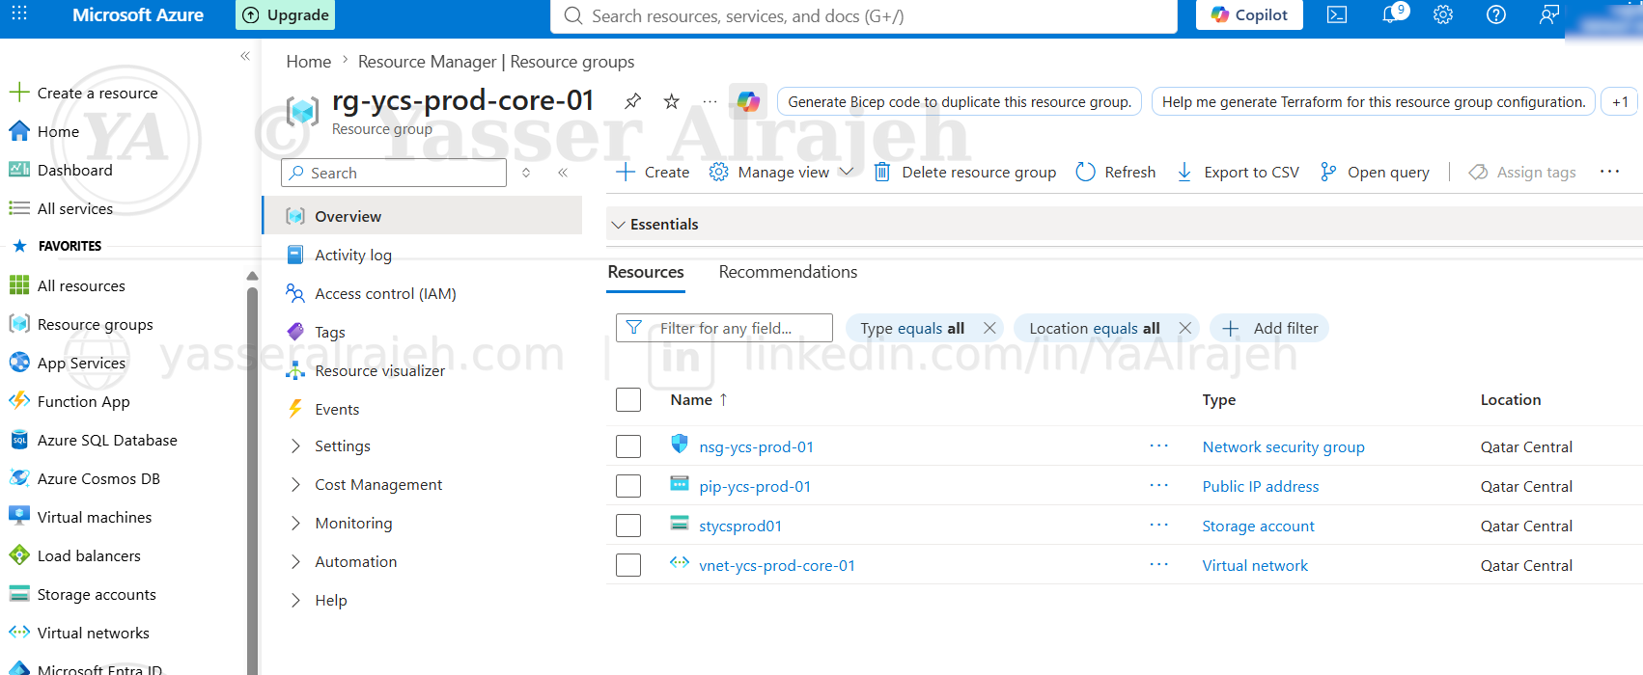Open the ellipsis next to the favorite star
Screen dimensions: 1643x675
click(710, 101)
